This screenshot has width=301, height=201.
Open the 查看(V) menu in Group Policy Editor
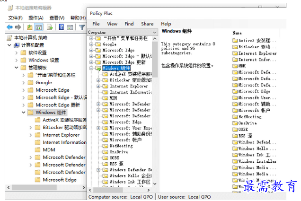(x=57, y=18)
